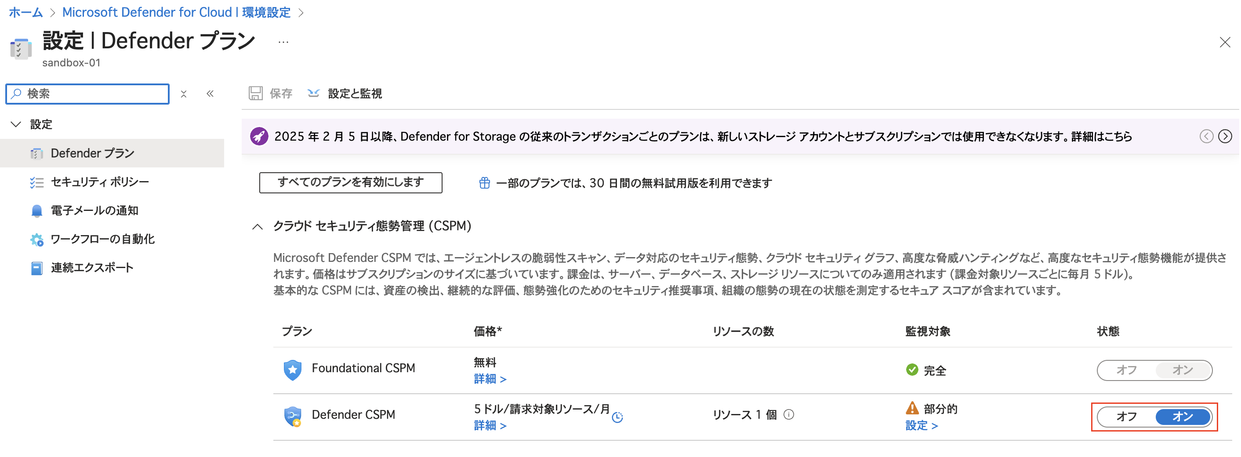1241x457 pixels.
Task: Open 詳細 link for Defender CSPM
Action: click(490, 426)
